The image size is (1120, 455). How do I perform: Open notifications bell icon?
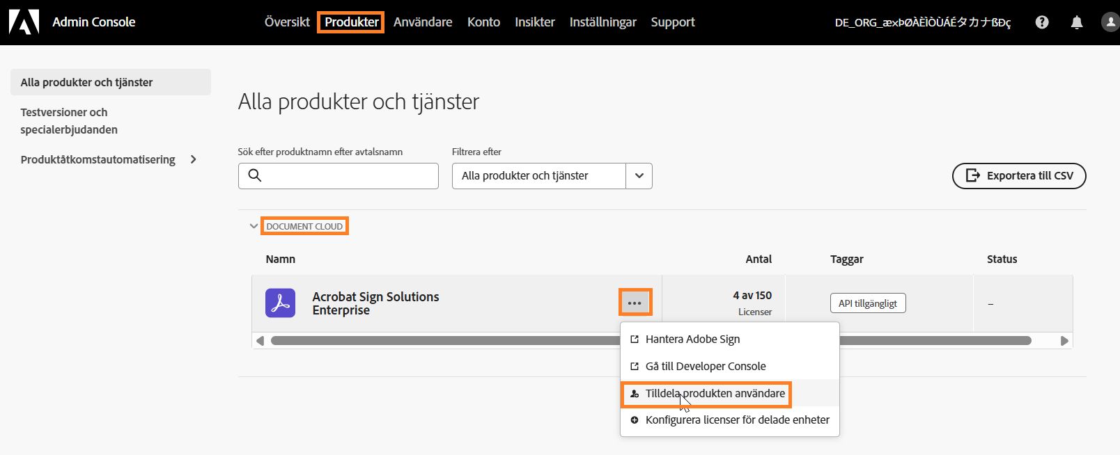click(1077, 22)
